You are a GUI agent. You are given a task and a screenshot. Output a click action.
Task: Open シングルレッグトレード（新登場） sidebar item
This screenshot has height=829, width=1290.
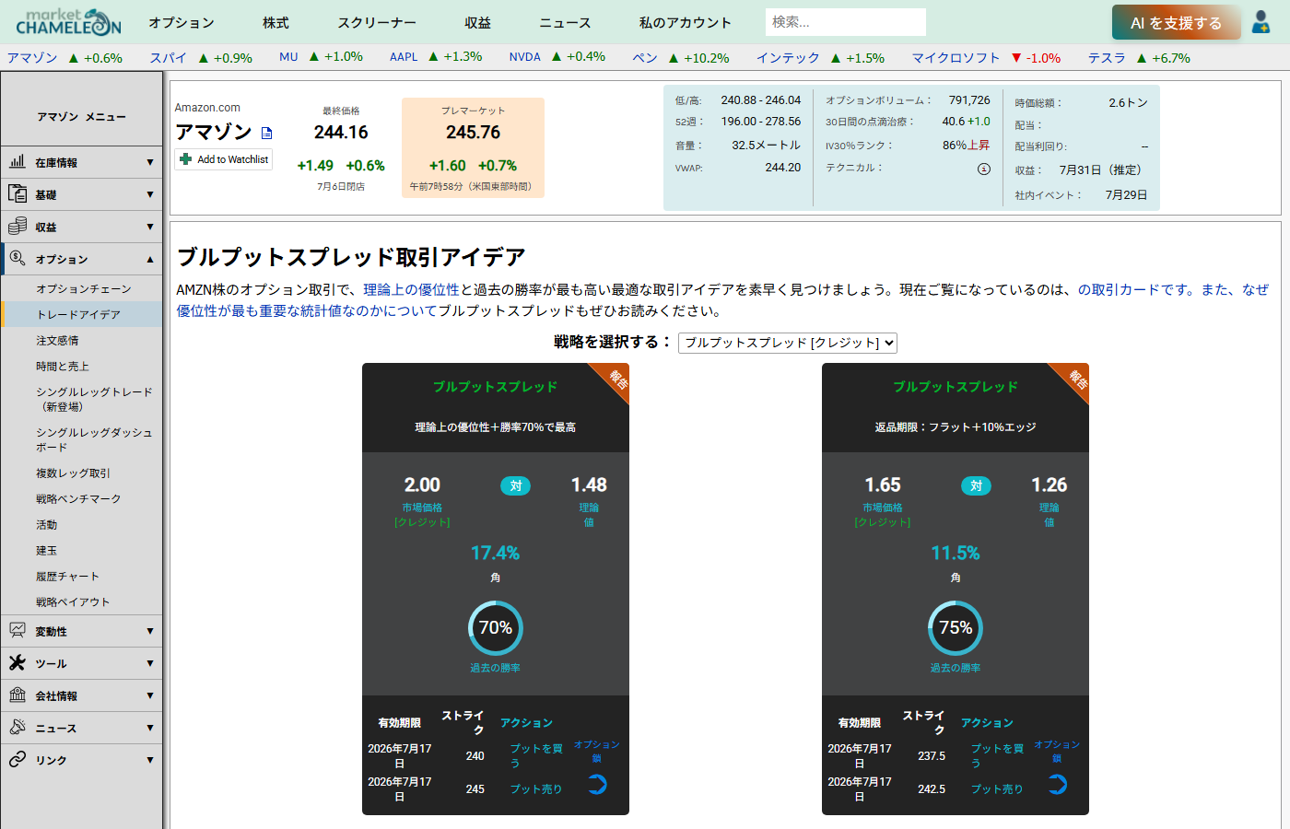click(94, 399)
